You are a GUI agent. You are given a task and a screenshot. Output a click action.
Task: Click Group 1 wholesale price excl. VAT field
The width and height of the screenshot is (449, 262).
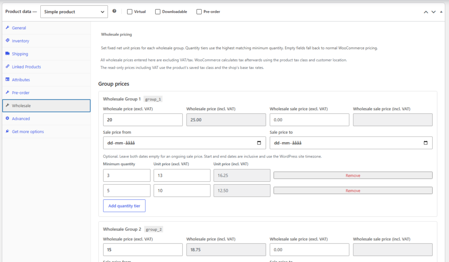point(143,120)
